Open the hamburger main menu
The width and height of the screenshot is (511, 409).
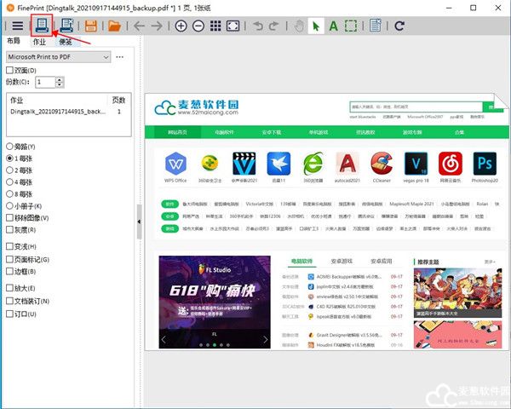tap(16, 26)
